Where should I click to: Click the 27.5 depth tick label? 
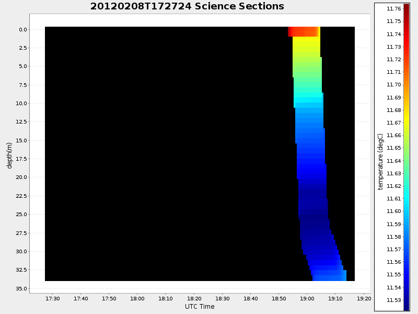(21, 233)
